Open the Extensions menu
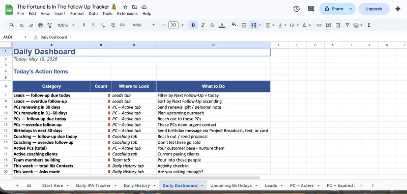 pos(127,14)
